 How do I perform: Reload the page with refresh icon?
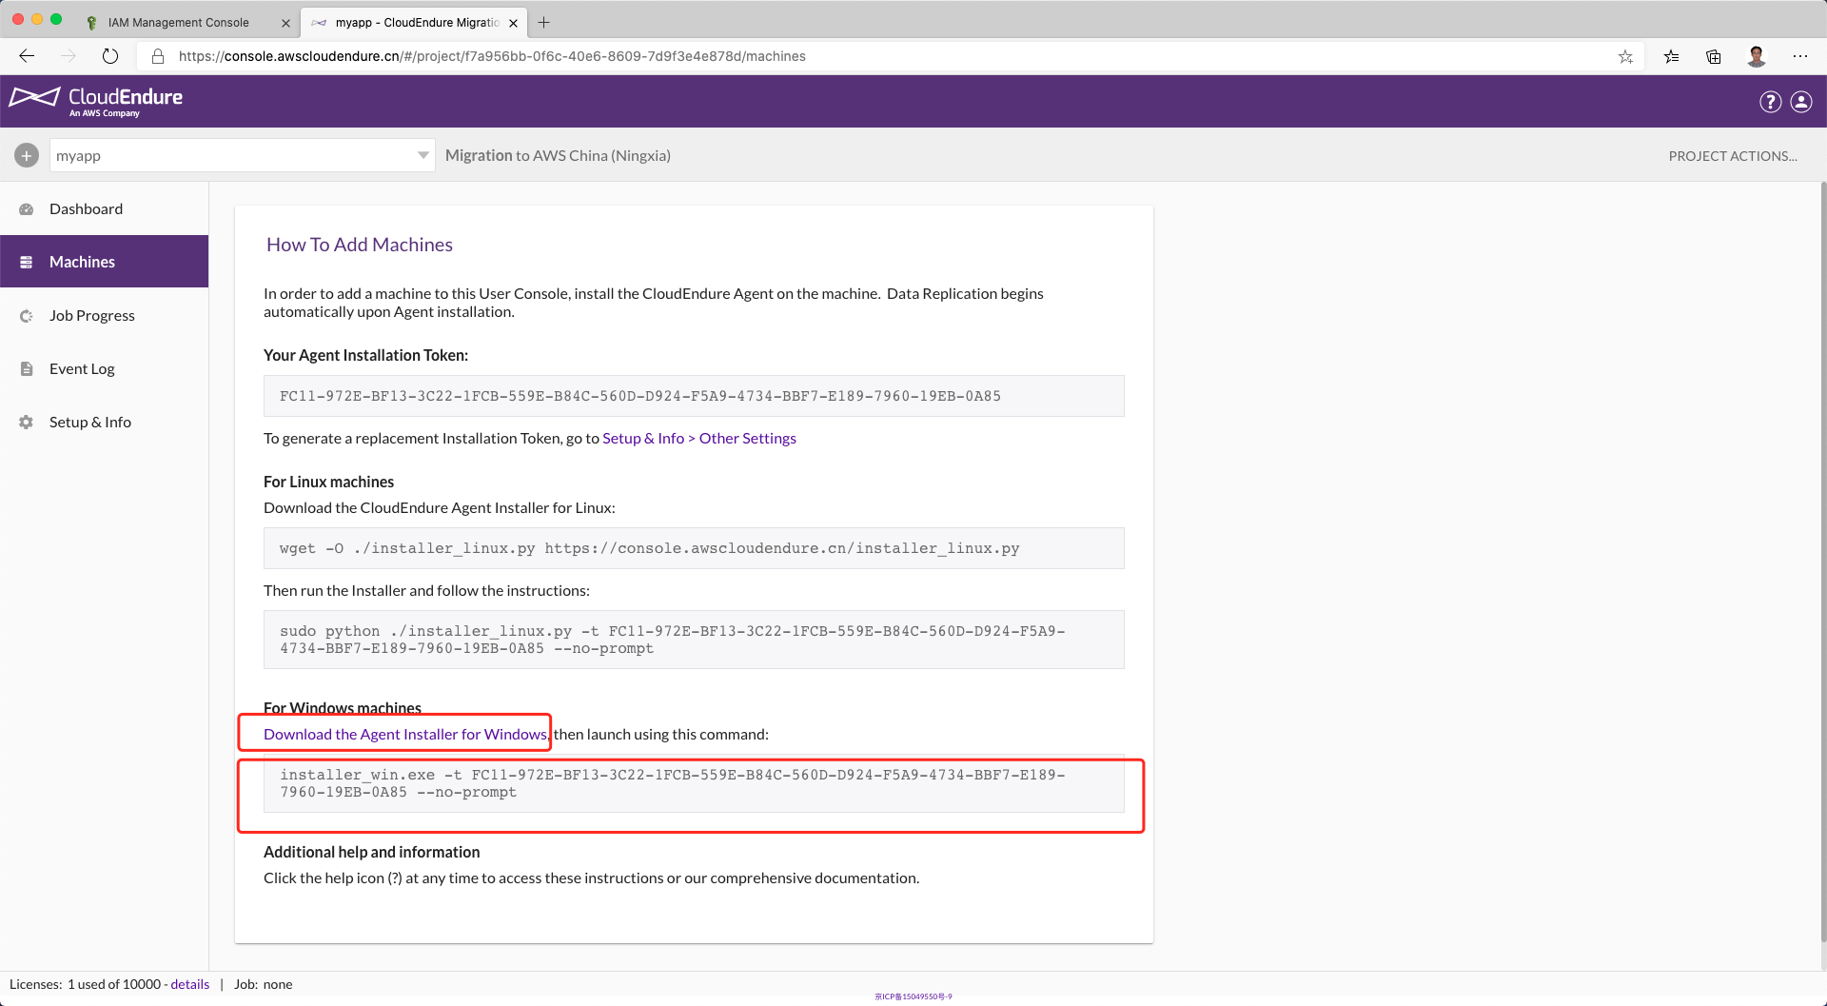pos(110,56)
